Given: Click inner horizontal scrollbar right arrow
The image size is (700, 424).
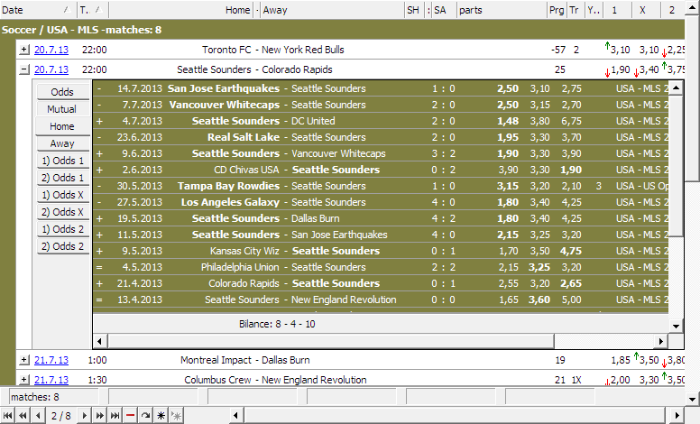Looking at the screenshot, I should coord(661,341).
